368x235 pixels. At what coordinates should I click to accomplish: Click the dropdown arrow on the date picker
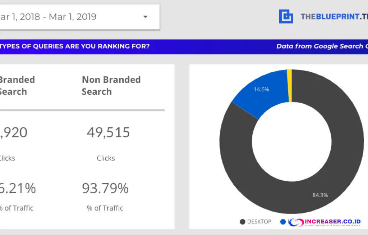point(145,17)
